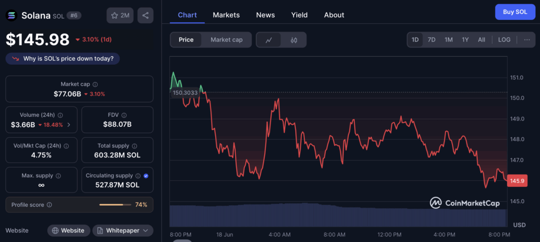Click the $88.07B FDV value
The image size is (540, 242).
coord(117,125)
